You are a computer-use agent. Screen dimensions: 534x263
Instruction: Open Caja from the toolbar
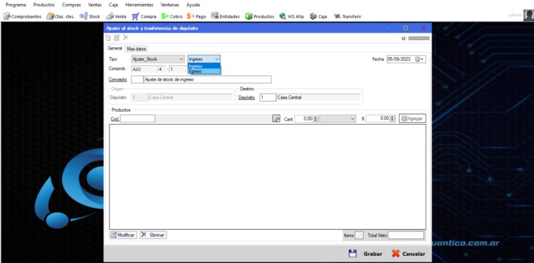pyautogui.click(x=319, y=17)
